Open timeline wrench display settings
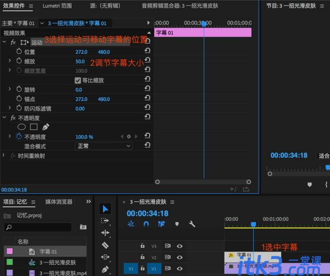The image size is (330, 276). pos(192,224)
